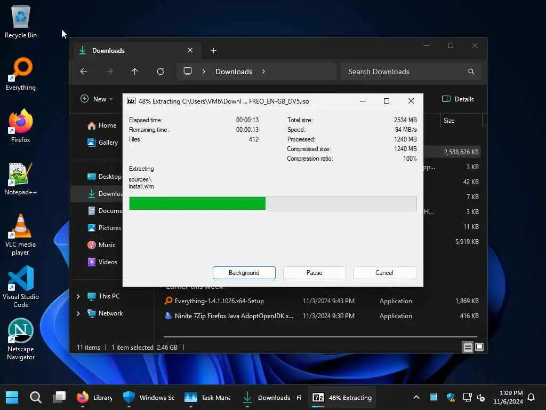Maximize the 7-Zip extracting dialog
The image size is (546, 410).
pos(387,101)
